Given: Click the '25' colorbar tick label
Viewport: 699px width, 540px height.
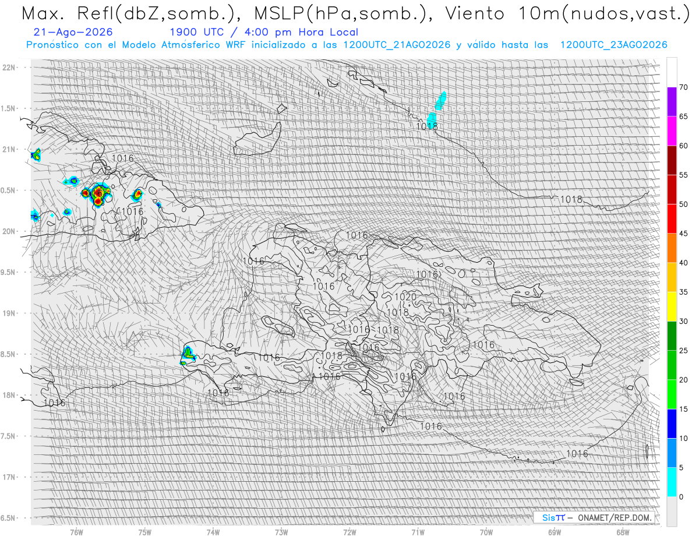Looking at the screenshot, I should point(683,350).
